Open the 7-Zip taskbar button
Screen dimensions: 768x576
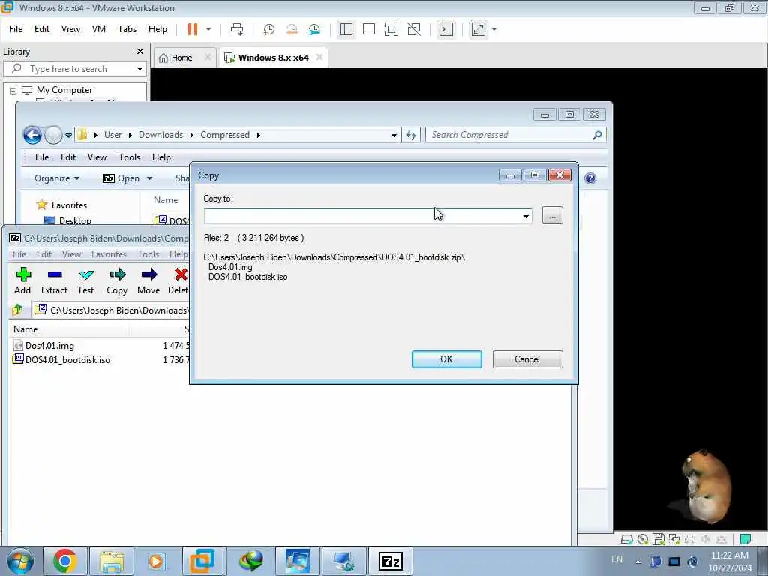click(390, 561)
